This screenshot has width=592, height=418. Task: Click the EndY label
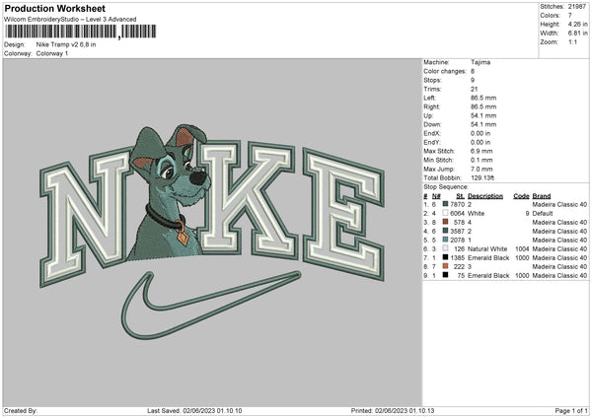pyautogui.click(x=432, y=142)
